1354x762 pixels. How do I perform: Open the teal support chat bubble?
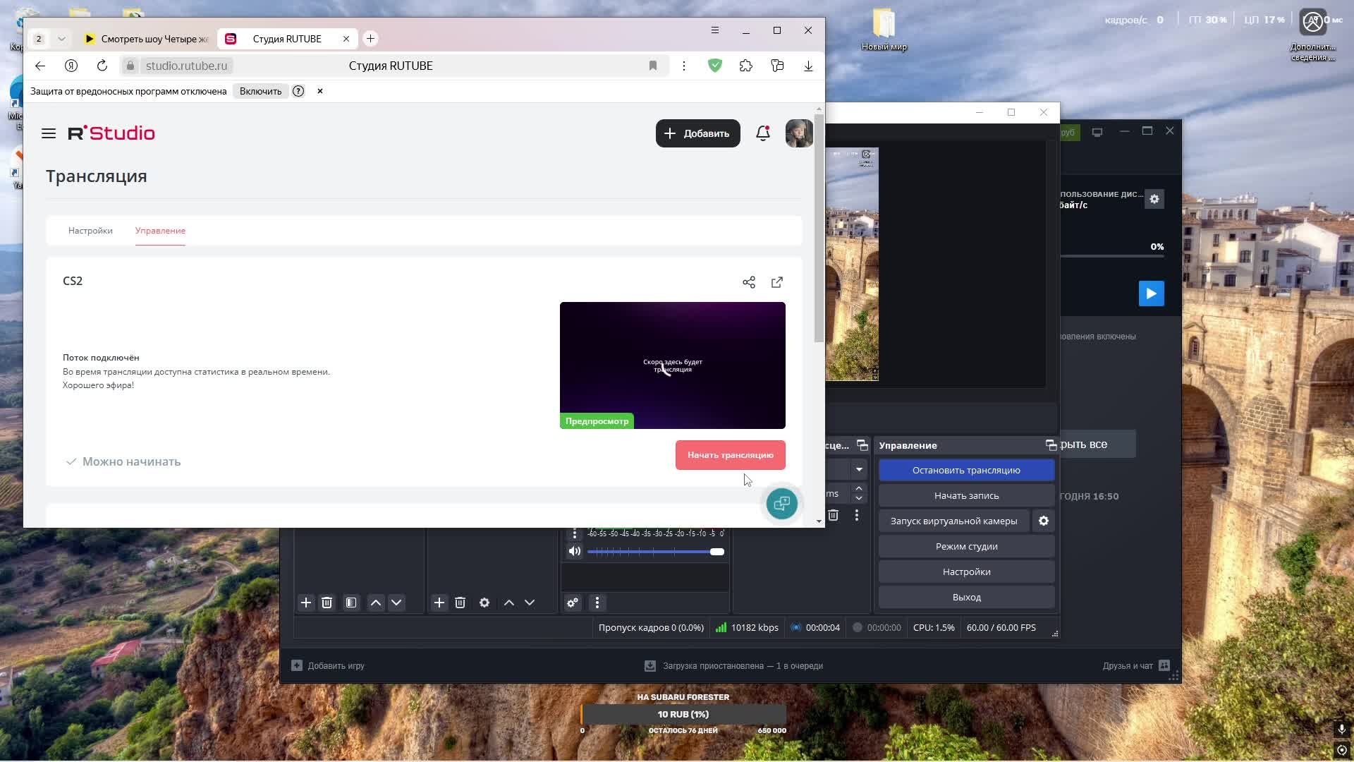click(x=781, y=504)
